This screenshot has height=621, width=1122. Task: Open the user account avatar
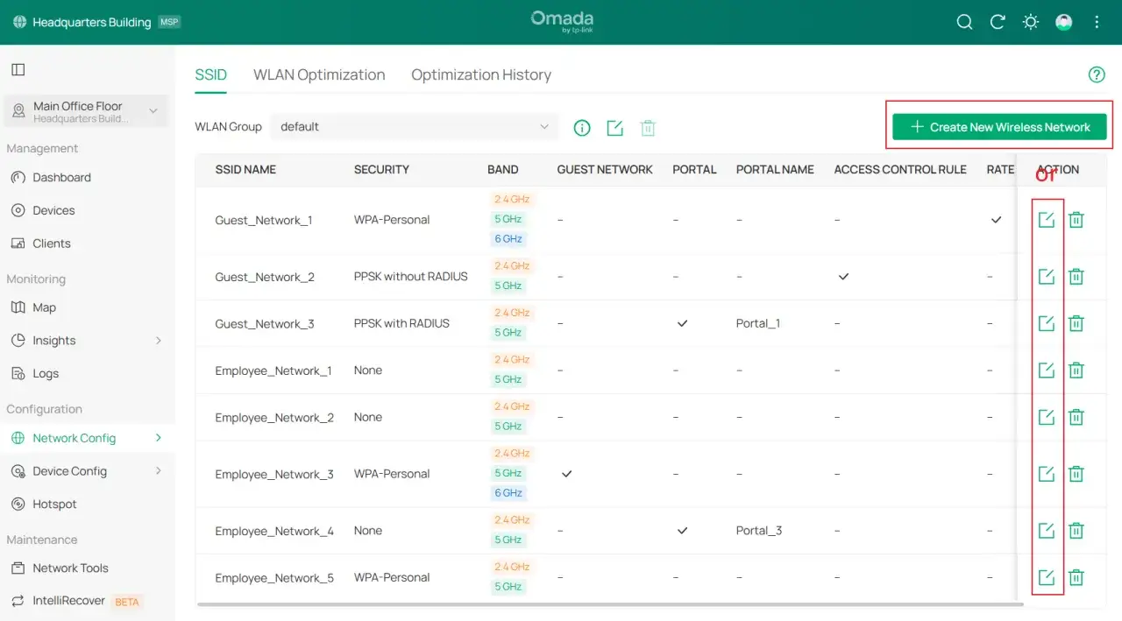coord(1064,22)
